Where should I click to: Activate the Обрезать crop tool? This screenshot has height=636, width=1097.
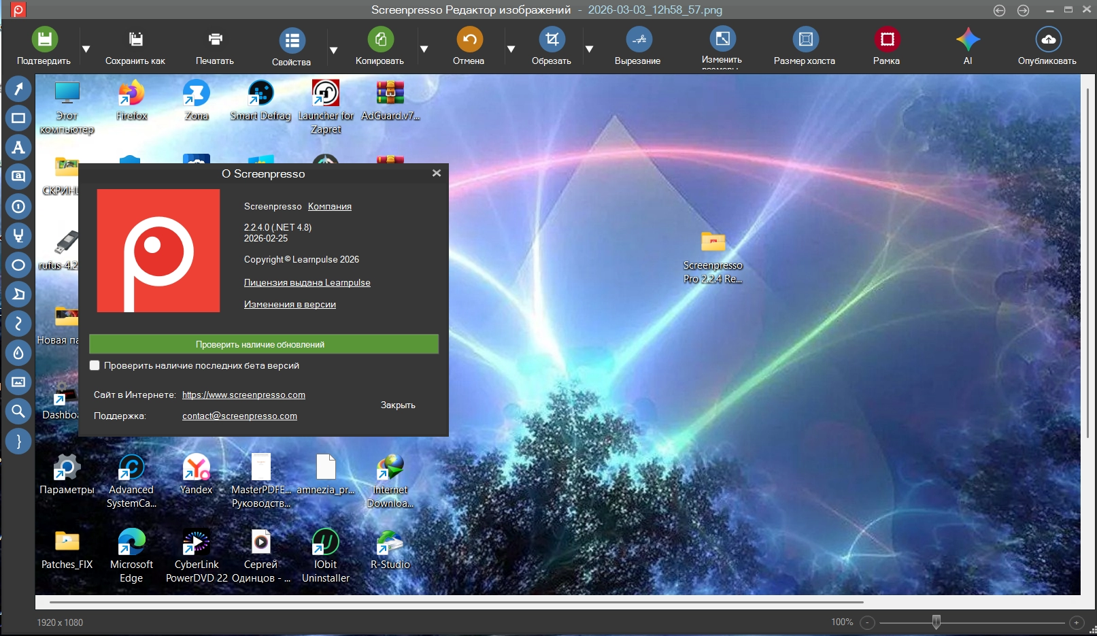click(552, 39)
